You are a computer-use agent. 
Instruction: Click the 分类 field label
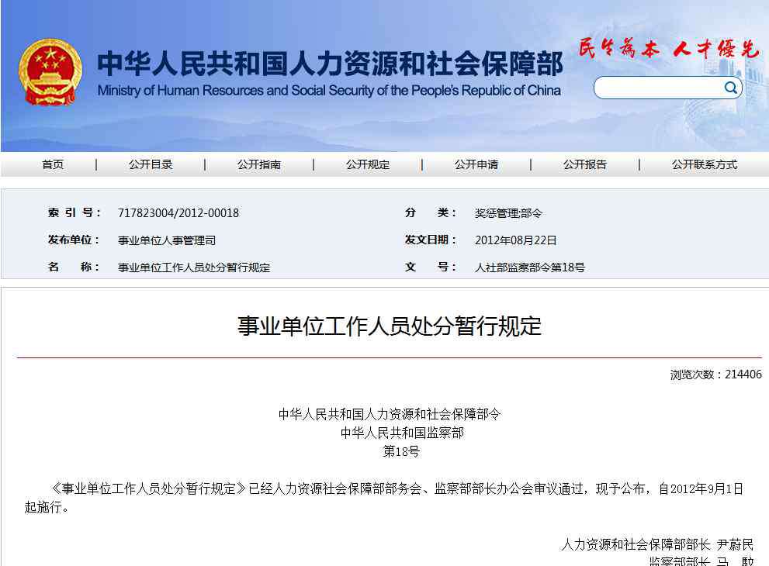tap(431, 212)
